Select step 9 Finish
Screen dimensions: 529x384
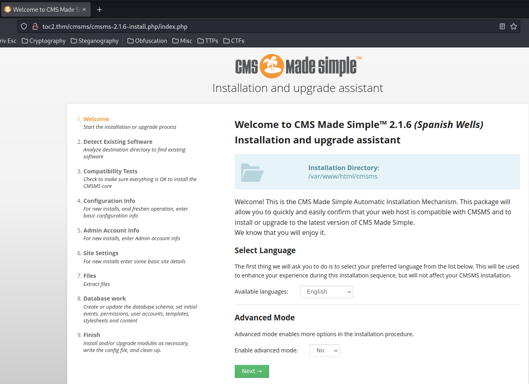(x=91, y=335)
